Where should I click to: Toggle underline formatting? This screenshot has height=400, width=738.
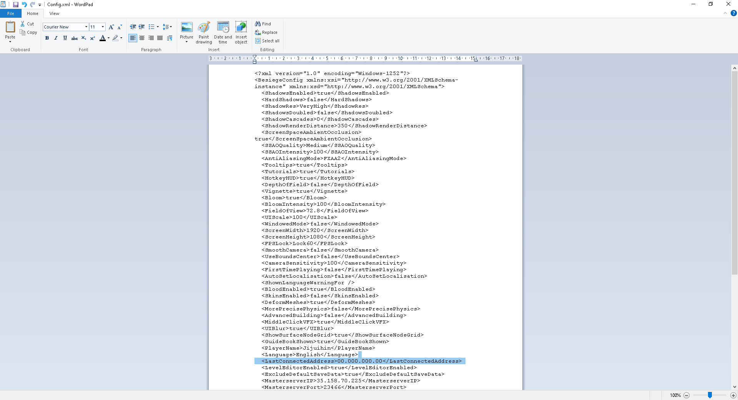65,38
